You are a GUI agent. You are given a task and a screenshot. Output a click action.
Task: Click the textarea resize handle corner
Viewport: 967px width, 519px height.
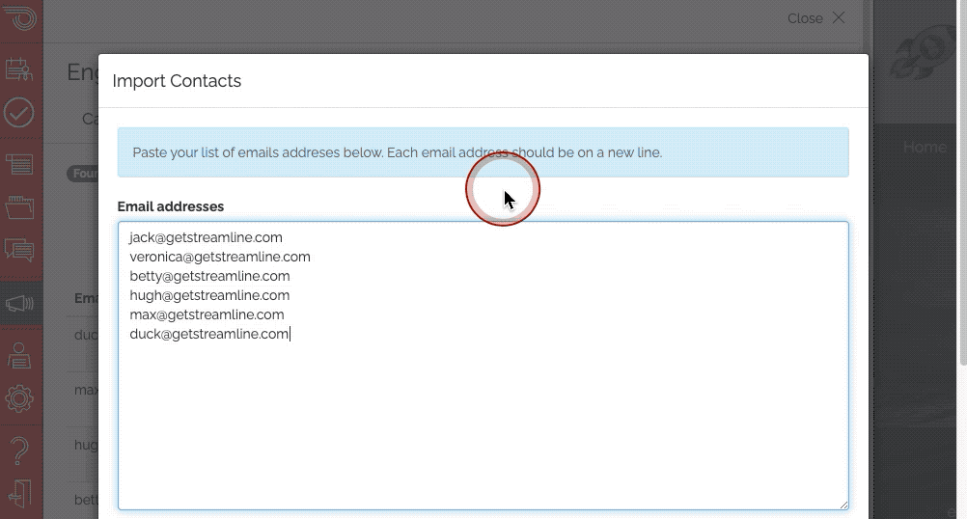tap(843, 505)
